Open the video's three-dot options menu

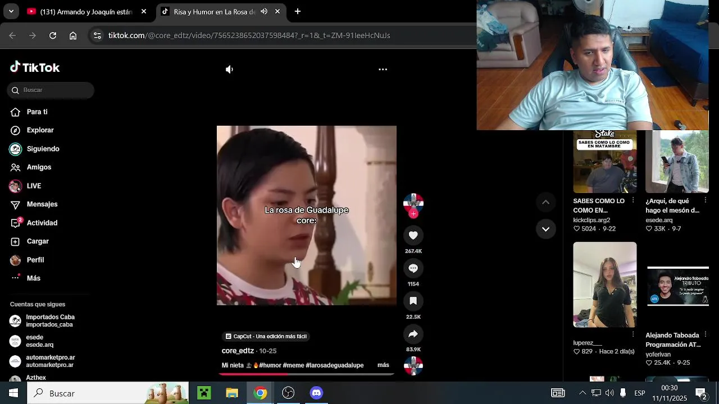coord(383,70)
